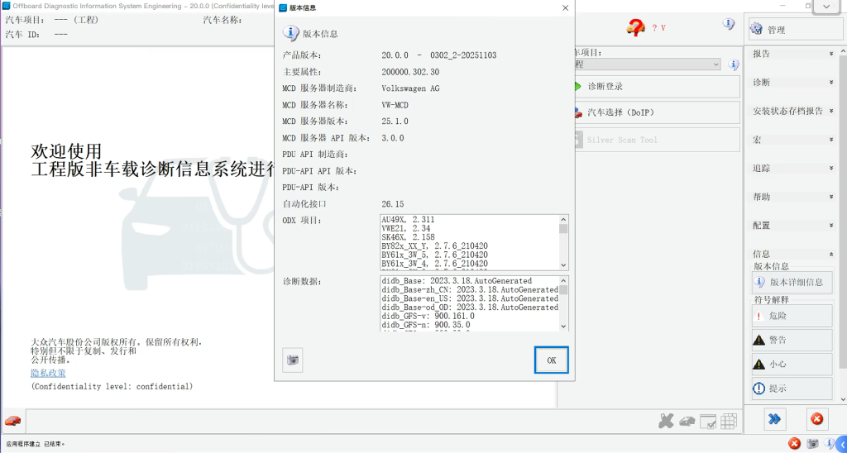This screenshot has height=453, width=847.
Task: Click the 提示 notice symbol entry
Action: pyautogui.click(x=792, y=389)
